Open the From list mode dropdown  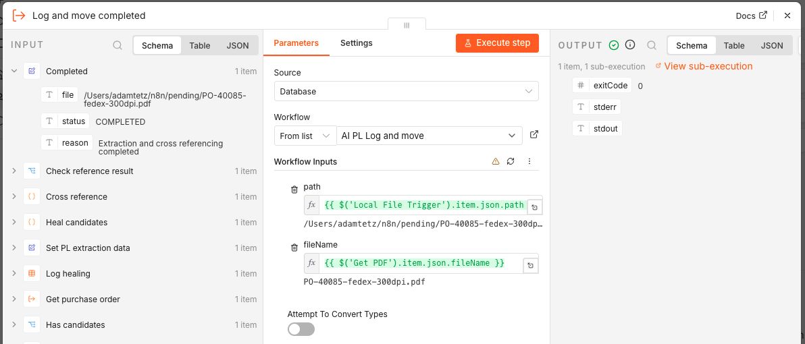click(x=305, y=136)
